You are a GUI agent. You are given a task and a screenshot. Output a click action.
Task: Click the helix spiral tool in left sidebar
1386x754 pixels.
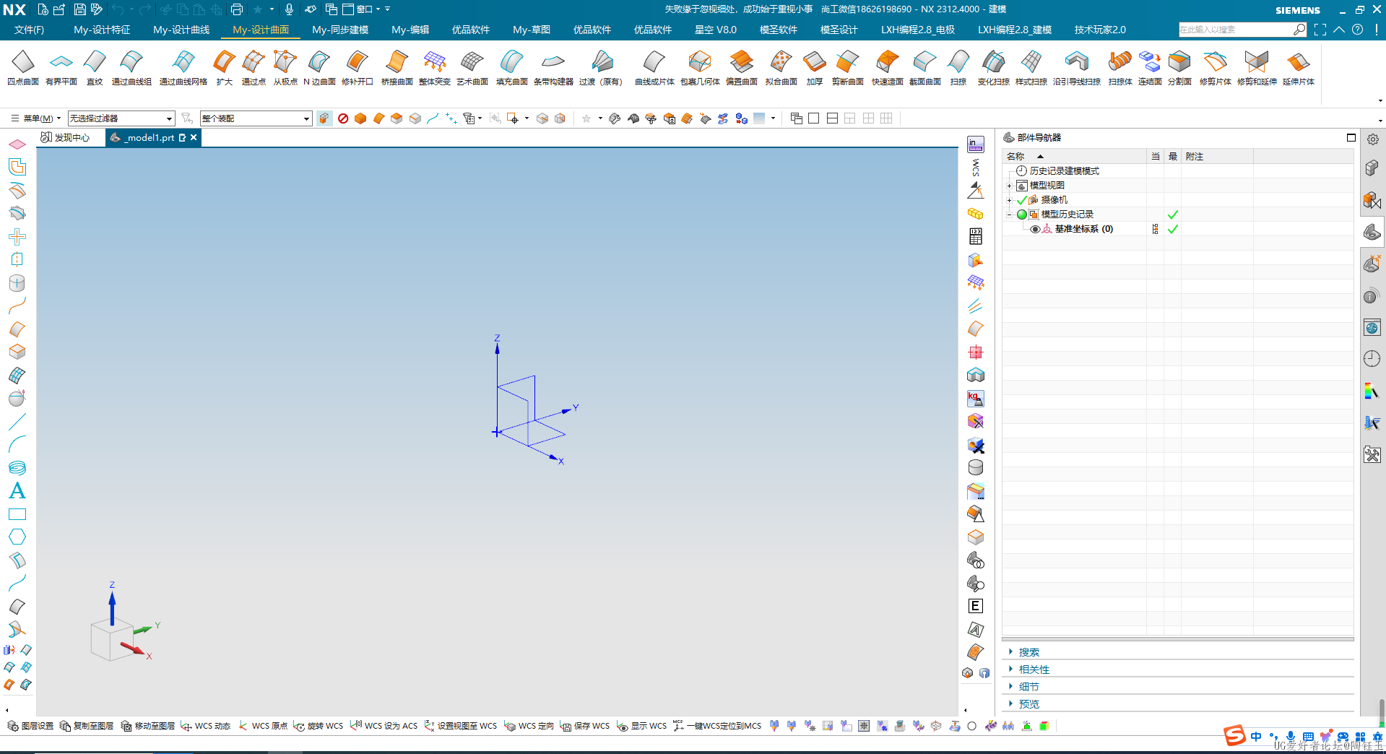point(17,467)
